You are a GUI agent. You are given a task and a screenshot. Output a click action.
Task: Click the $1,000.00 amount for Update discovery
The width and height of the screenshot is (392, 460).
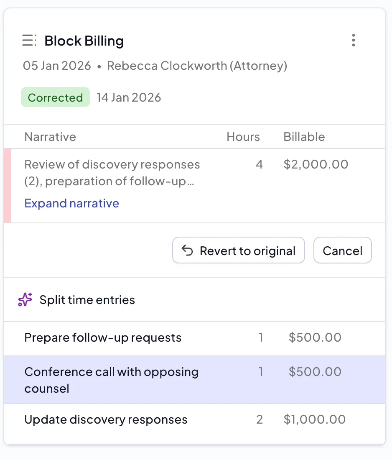point(314,420)
